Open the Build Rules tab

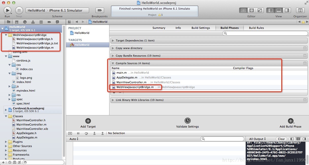point(256,28)
